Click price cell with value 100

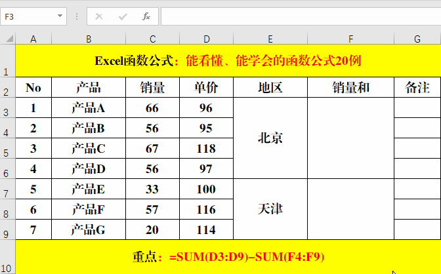pos(207,189)
